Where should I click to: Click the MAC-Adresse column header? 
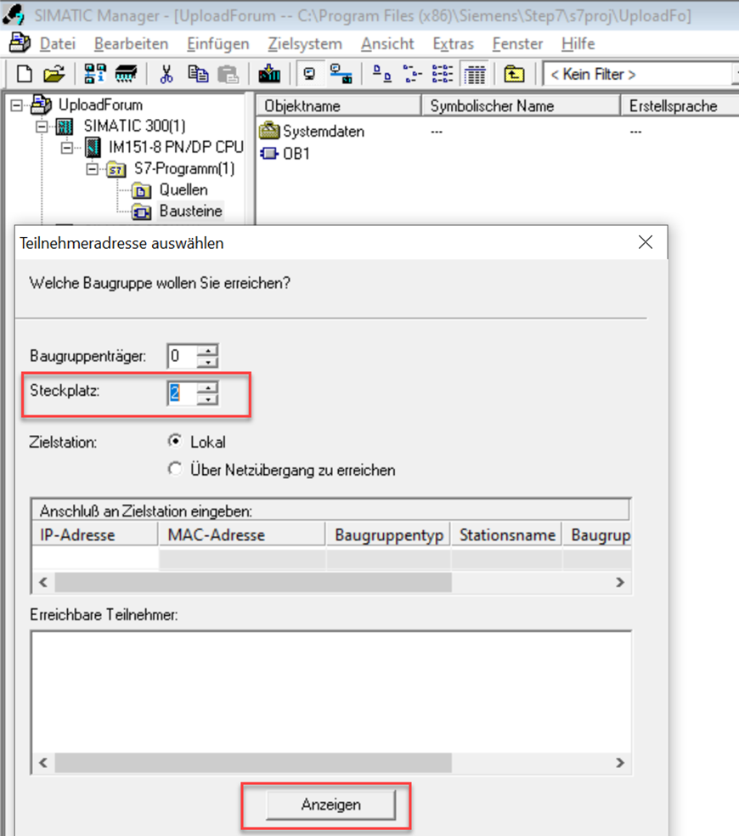[242, 534]
